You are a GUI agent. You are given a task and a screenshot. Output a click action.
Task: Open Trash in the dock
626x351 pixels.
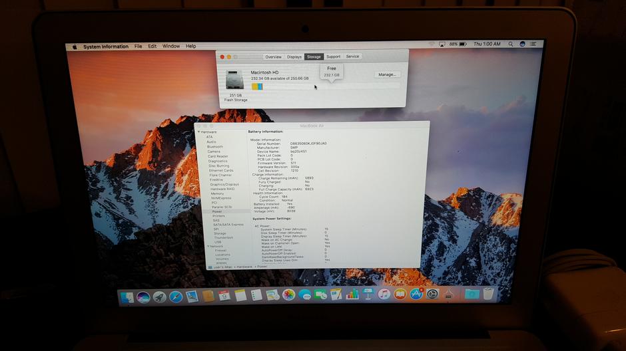(x=488, y=294)
